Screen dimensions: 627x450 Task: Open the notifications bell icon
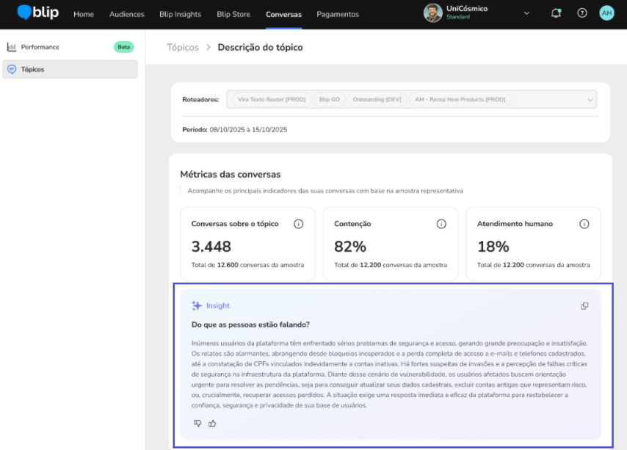pos(556,13)
